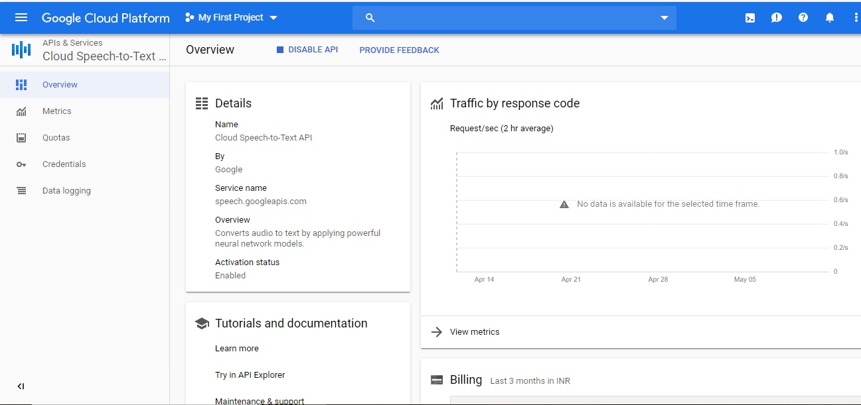Click the Details grid icon
The width and height of the screenshot is (861, 405).
click(202, 103)
